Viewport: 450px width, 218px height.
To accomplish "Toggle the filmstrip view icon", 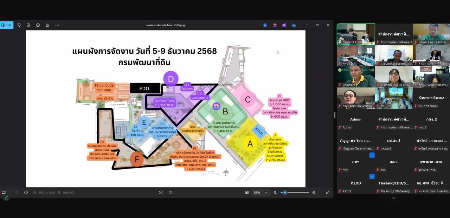I will click(4, 192).
